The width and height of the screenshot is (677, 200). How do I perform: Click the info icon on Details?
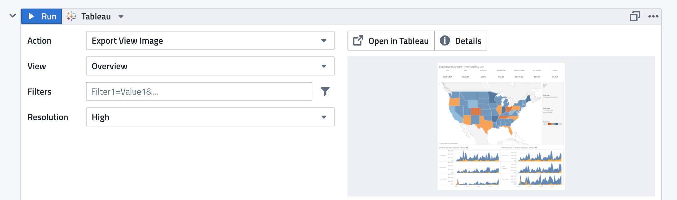[x=445, y=41]
